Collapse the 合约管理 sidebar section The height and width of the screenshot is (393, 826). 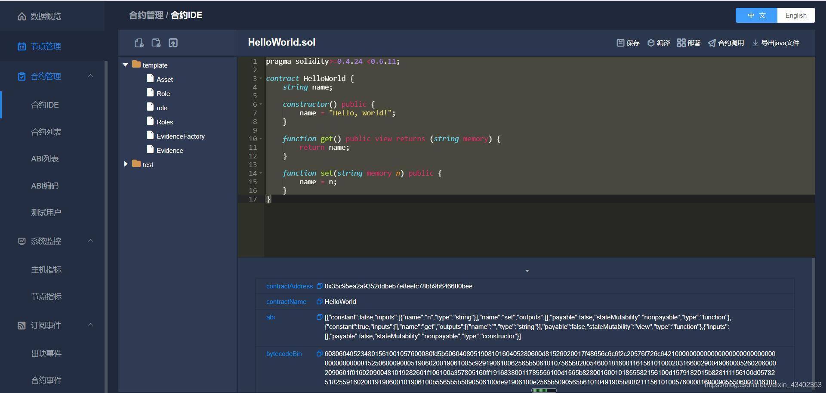(90, 76)
